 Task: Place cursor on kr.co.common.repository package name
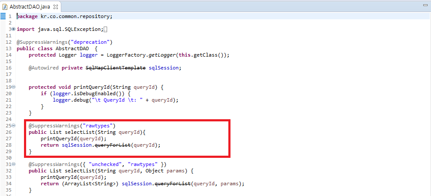pyautogui.click(x=75, y=17)
